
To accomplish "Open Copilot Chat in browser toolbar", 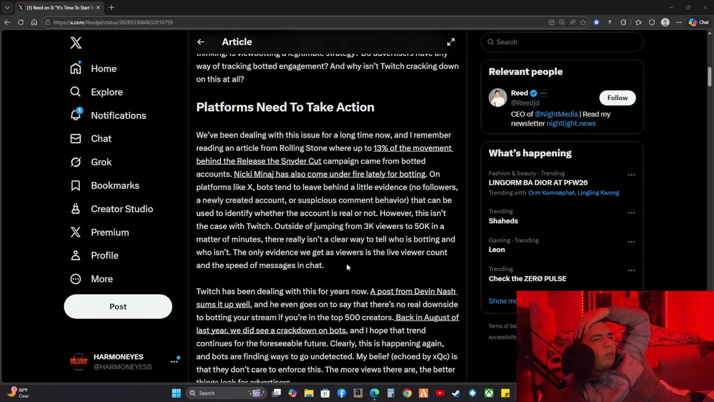I will 698,22.
